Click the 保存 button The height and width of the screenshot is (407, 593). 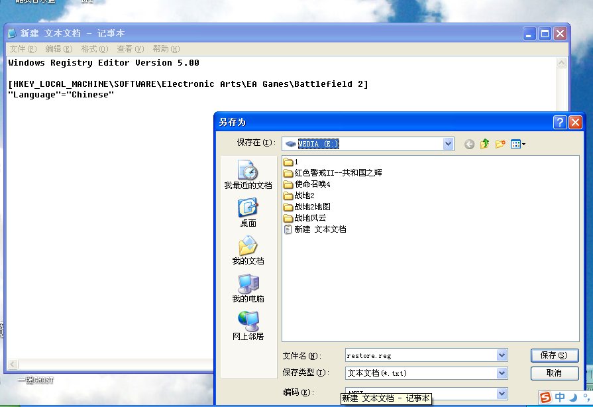click(x=554, y=356)
